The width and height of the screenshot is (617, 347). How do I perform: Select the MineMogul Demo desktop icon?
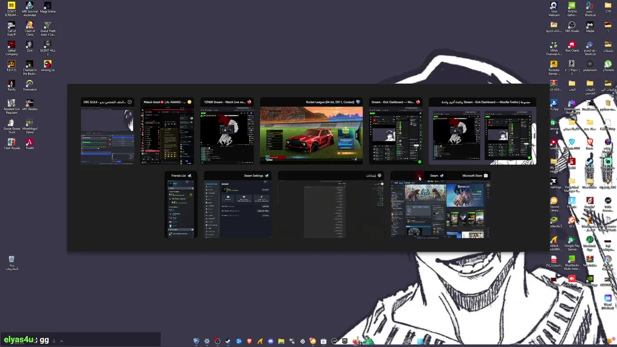pos(29,127)
